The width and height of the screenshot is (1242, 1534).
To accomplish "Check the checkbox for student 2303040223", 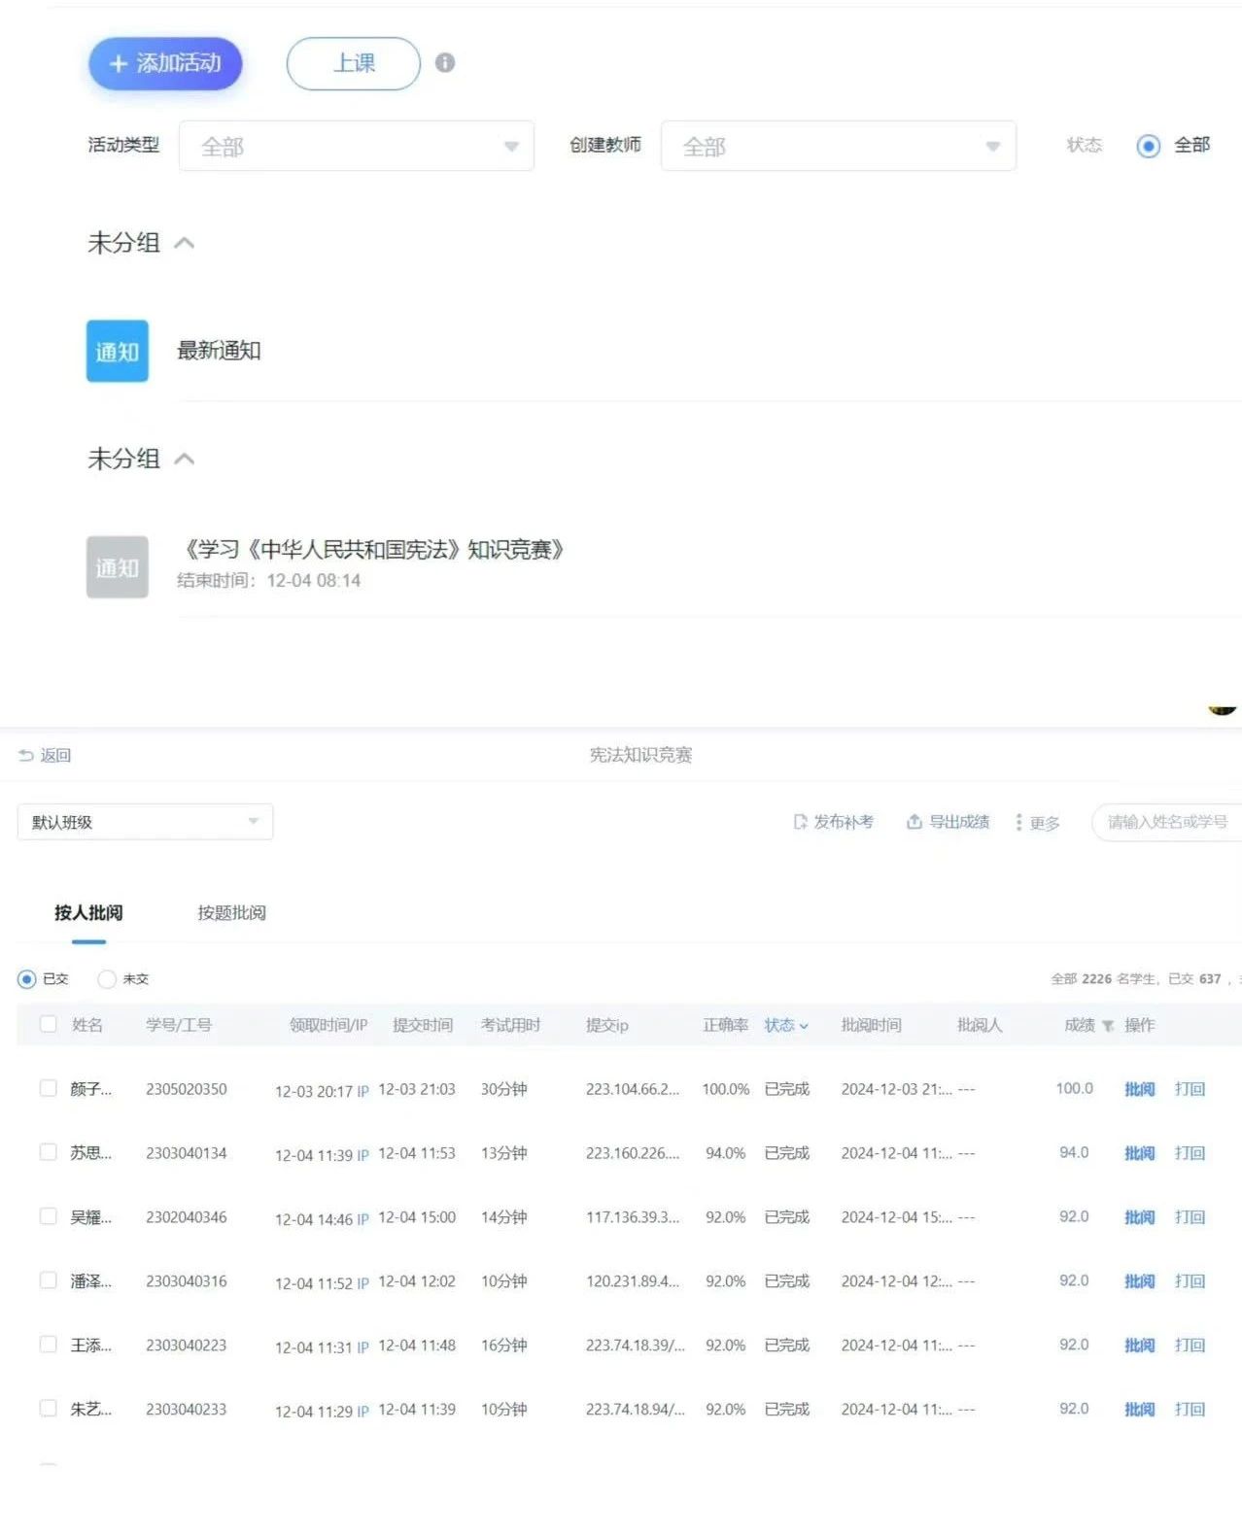I will [48, 1345].
